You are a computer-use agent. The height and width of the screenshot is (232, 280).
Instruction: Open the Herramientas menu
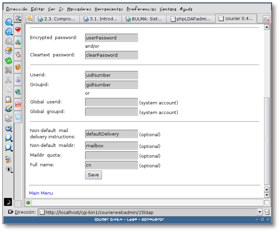click(109, 9)
